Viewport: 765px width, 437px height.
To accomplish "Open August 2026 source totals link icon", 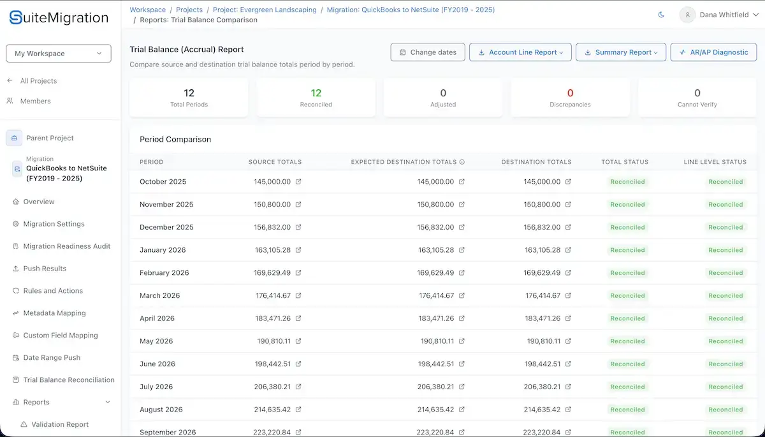I will click(298, 410).
